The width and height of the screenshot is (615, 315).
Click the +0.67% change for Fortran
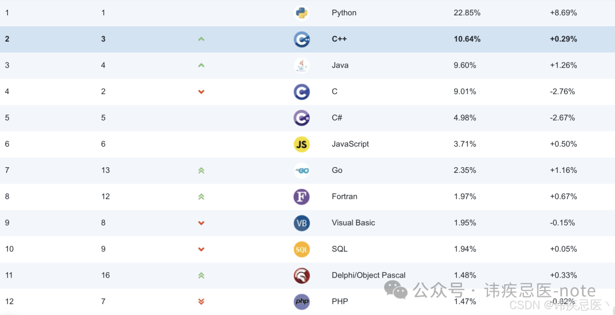pos(563,197)
